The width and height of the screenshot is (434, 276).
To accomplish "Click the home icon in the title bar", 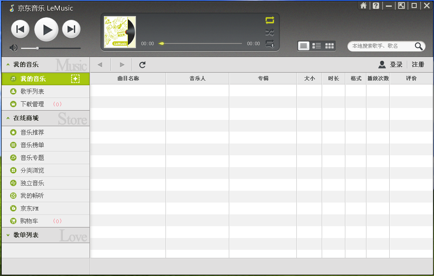I will [x=363, y=5].
